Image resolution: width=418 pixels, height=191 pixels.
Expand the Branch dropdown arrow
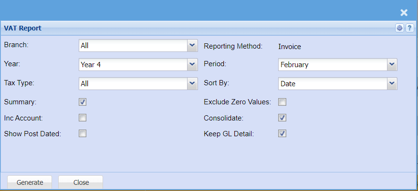point(192,46)
